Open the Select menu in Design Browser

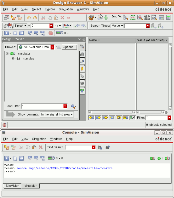click(x=36, y=9)
